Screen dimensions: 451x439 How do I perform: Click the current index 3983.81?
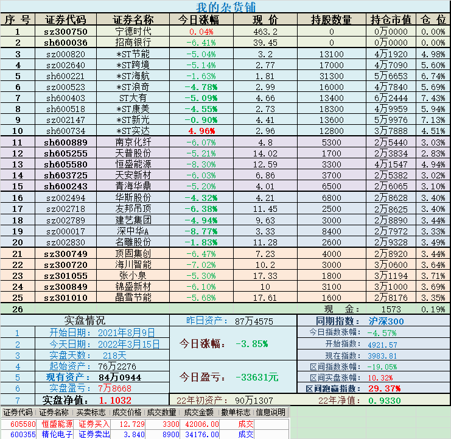click(x=382, y=356)
